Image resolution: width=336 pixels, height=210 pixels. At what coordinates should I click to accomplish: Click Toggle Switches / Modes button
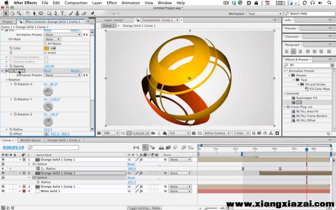click(144, 208)
